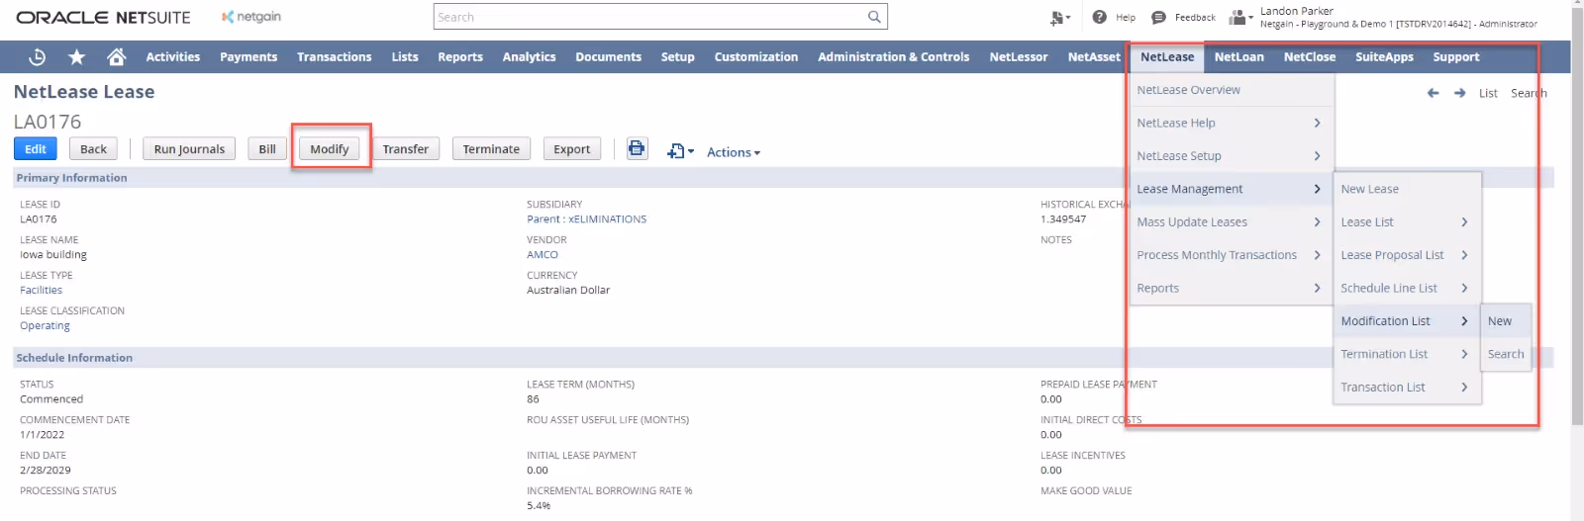This screenshot has height=521, width=1584.
Task: Expand NetLease Help submenu arrow
Action: (1317, 123)
